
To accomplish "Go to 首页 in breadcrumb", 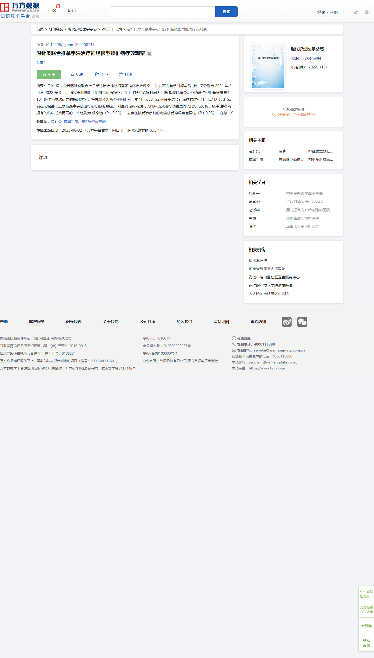I will pos(40,29).
